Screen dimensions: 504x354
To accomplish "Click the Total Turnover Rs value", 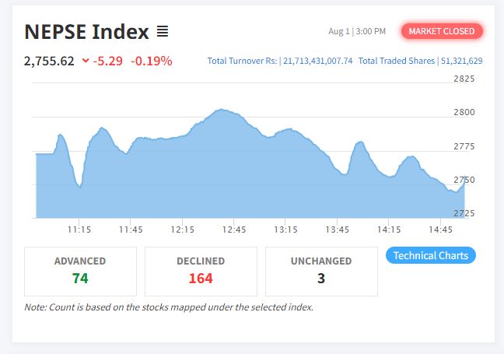I will point(318,61).
